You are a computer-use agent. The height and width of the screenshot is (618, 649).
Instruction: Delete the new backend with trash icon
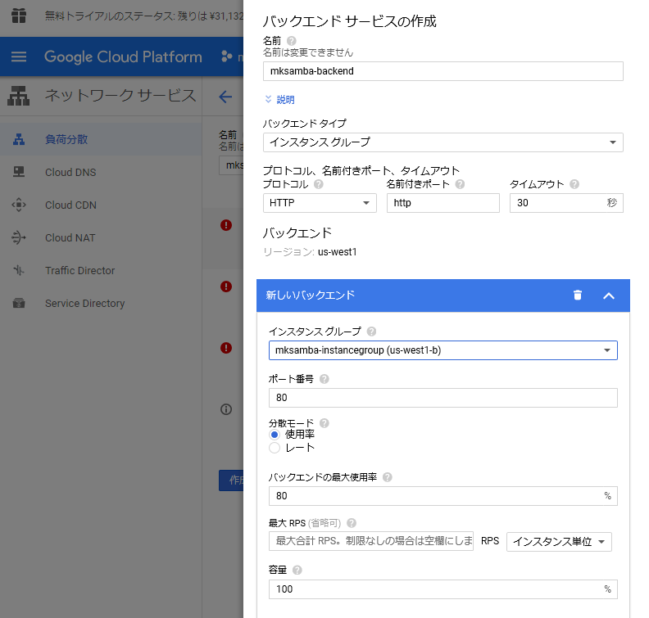578,295
